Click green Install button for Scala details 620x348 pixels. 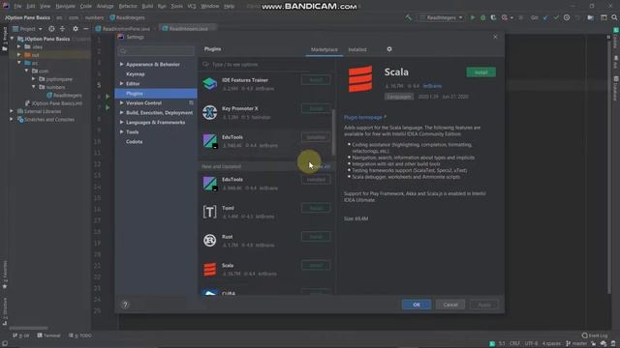click(480, 72)
